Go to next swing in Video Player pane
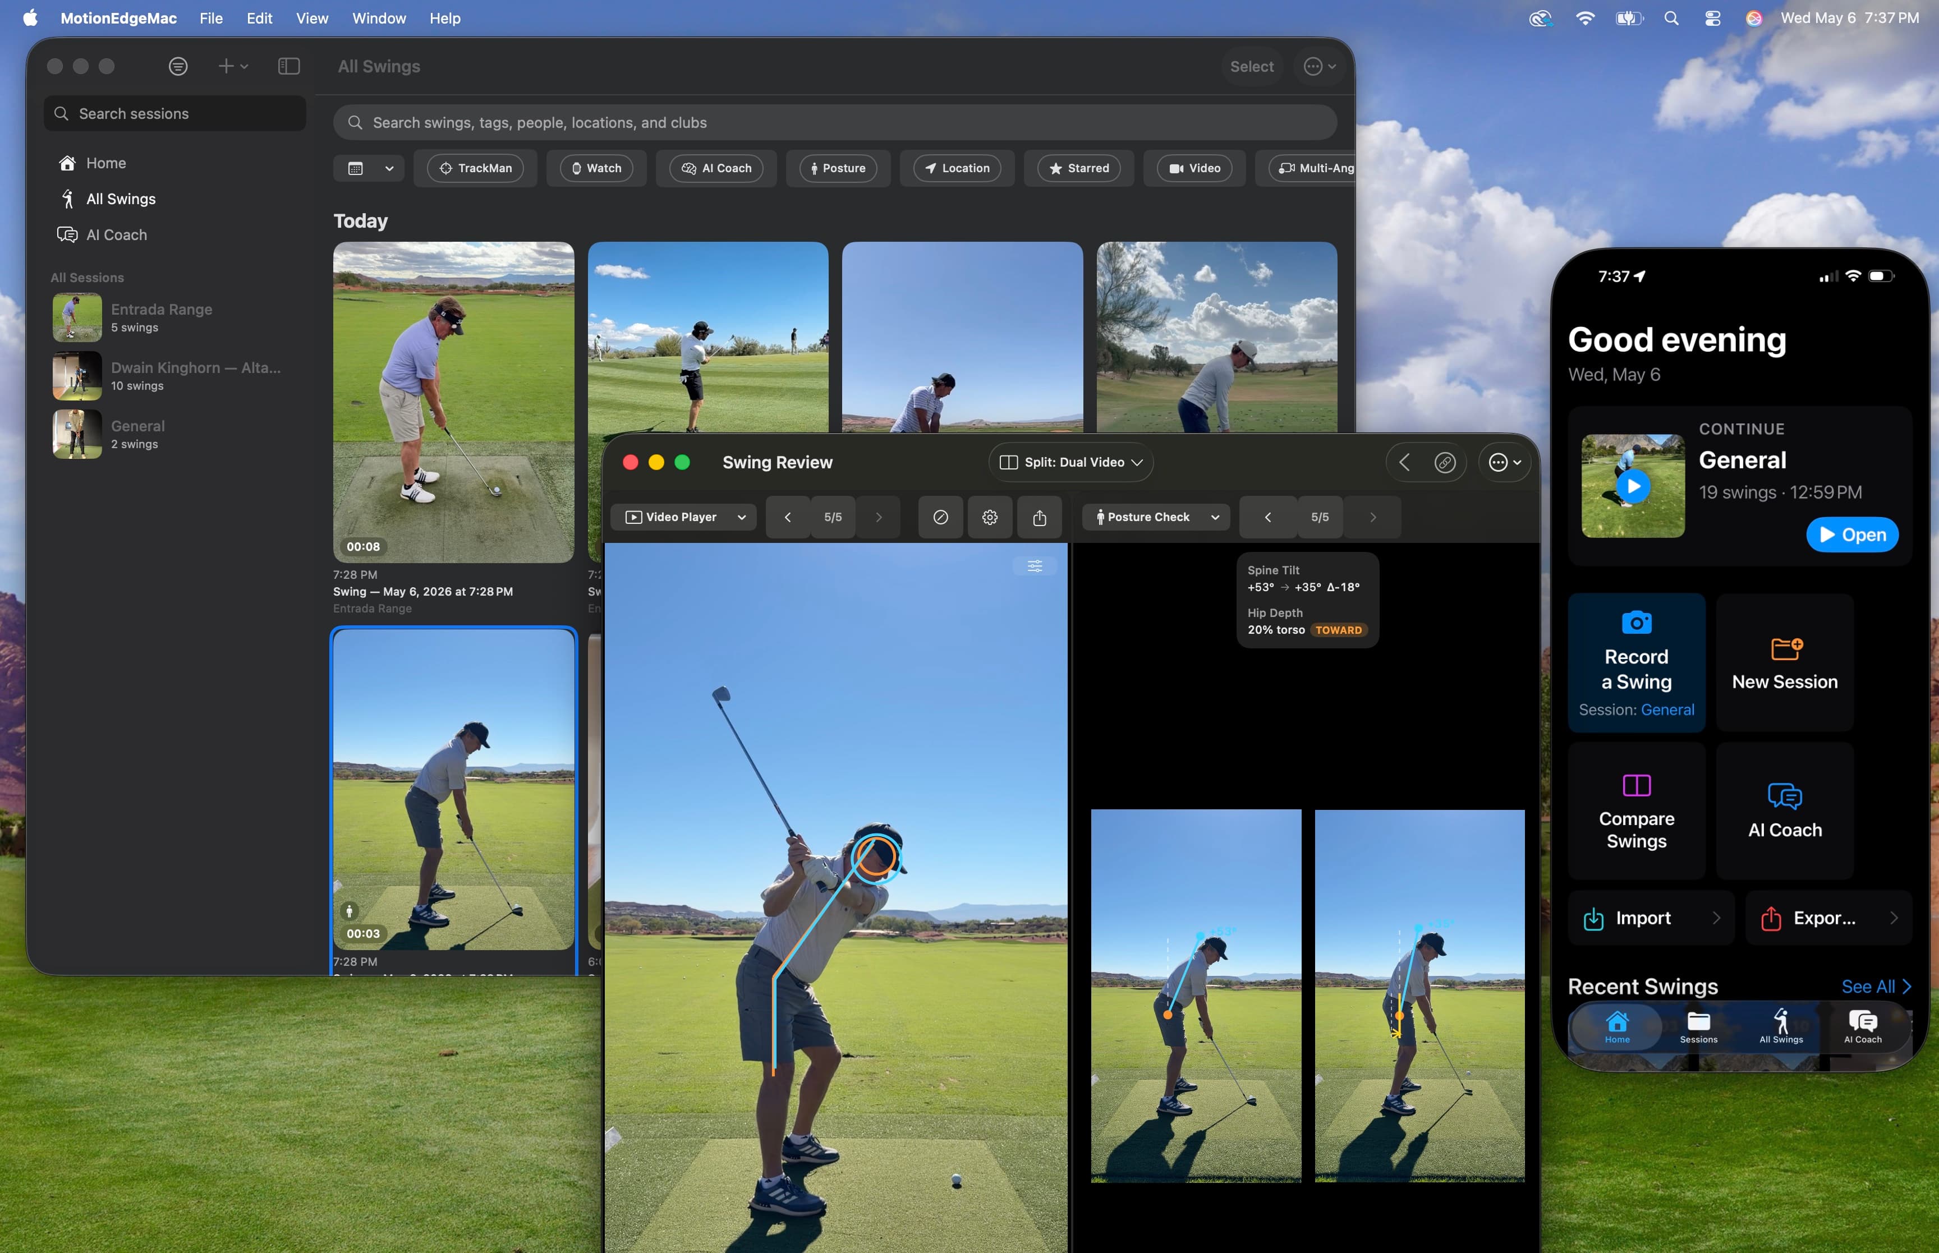The height and width of the screenshot is (1253, 1939). click(879, 518)
